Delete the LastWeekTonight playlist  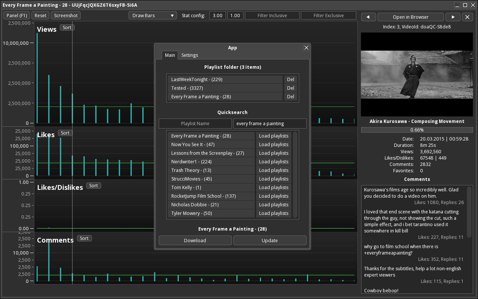pyautogui.click(x=291, y=79)
